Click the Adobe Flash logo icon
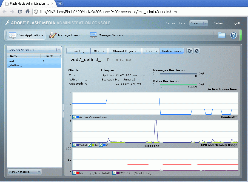The image size is (248, 182). 7,23
